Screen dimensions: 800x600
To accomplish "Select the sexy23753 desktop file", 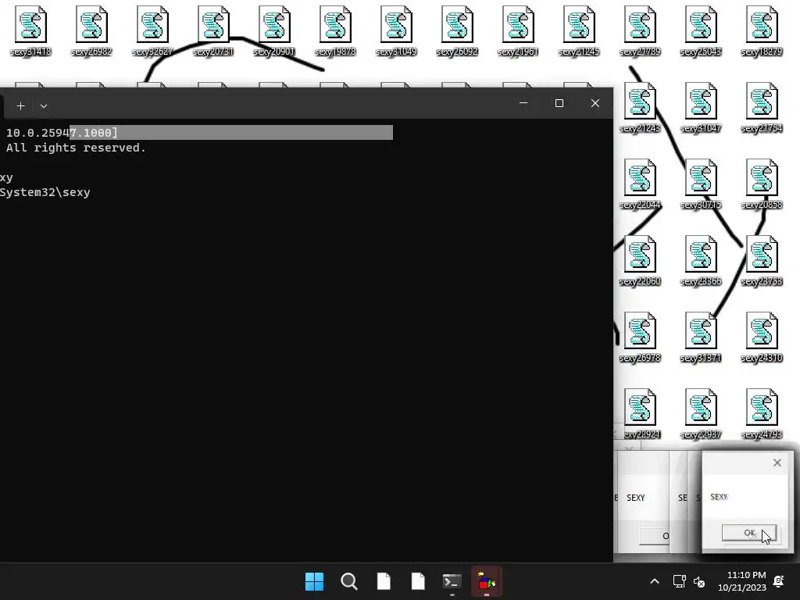I will point(762,261).
